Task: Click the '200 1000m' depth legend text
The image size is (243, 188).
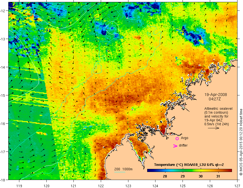Action: click(123, 169)
